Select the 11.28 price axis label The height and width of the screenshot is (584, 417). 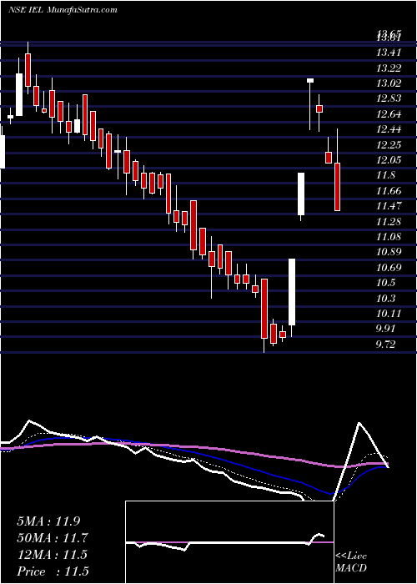click(389, 222)
